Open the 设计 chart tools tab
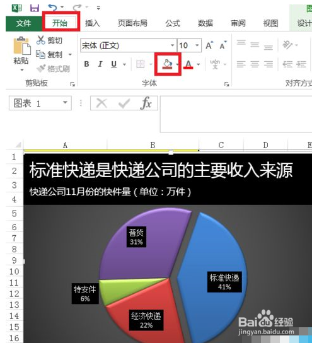The height and width of the screenshot is (343, 312). (x=304, y=23)
